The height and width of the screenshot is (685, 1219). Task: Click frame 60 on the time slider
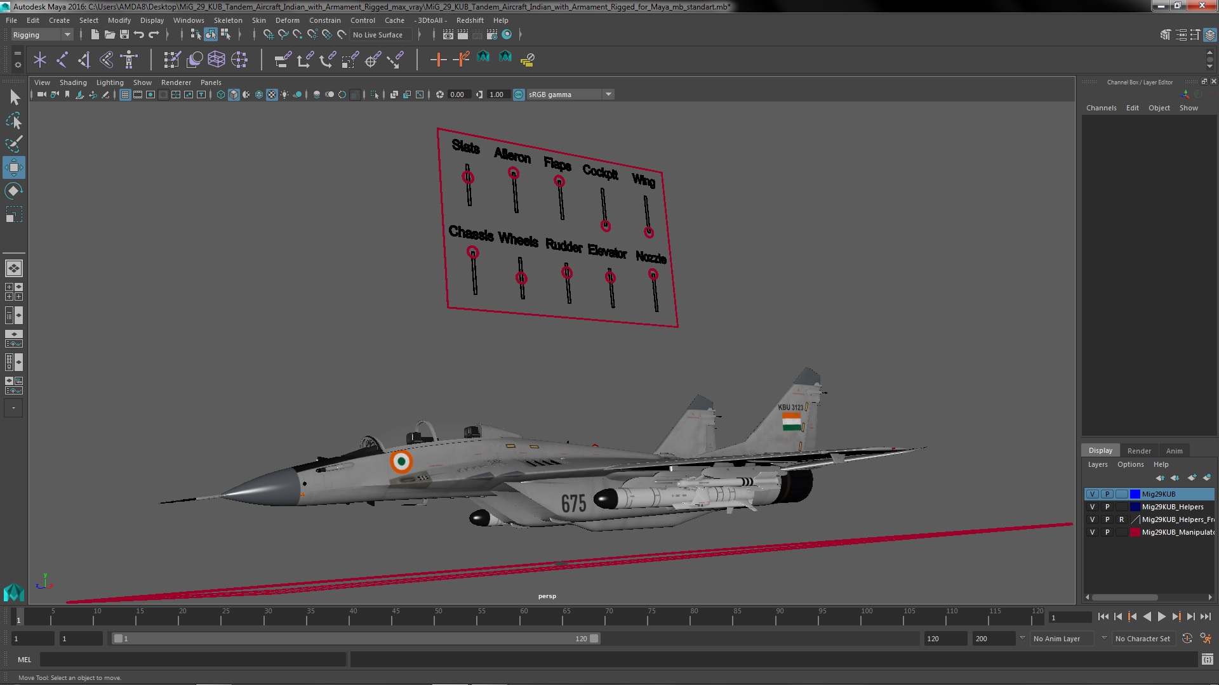coord(524,618)
